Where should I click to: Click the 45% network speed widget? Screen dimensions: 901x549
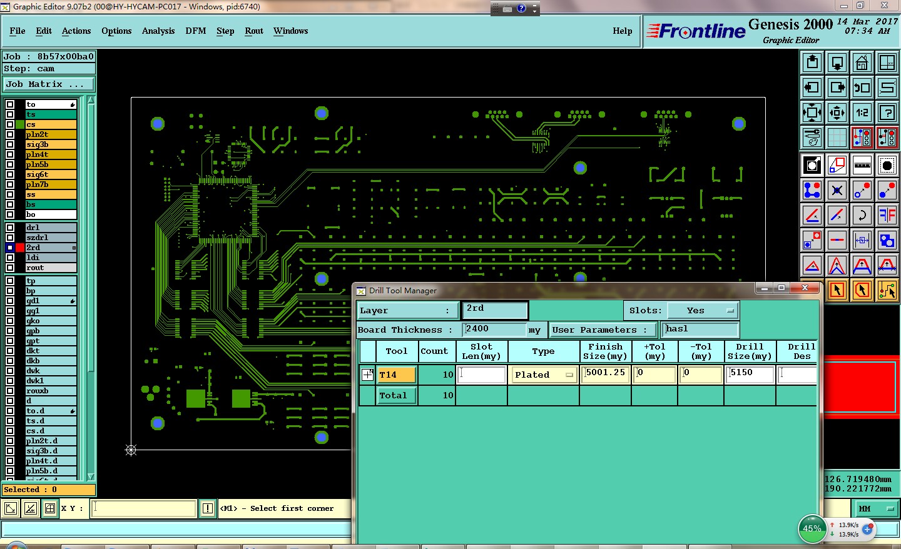pyautogui.click(x=812, y=529)
